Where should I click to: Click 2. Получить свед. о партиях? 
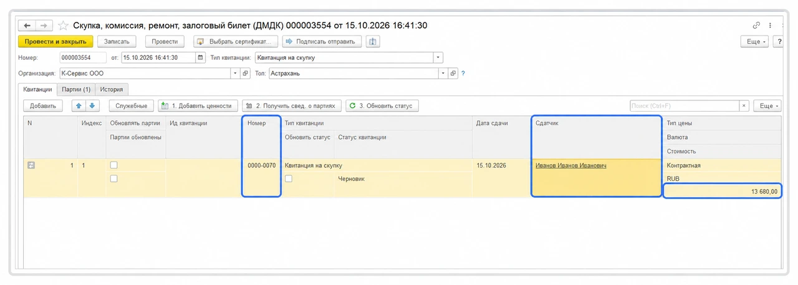(291, 105)
